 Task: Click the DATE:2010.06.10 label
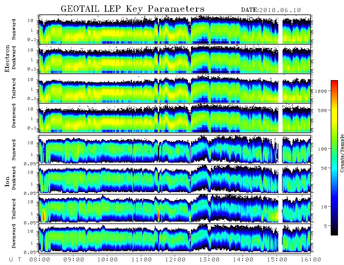point(271,10)
